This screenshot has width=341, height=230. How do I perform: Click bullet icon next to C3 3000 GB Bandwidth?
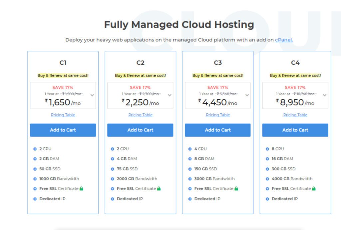point(190,179)
